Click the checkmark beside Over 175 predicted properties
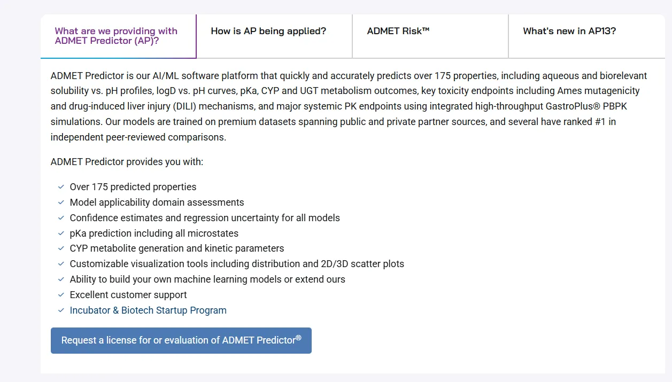 click(x=61, y=188)
